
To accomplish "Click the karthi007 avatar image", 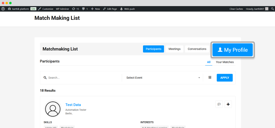I will coord(267,9).
